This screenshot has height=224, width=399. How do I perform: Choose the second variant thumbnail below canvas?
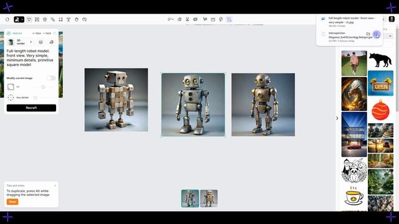(x=209, y=198)
